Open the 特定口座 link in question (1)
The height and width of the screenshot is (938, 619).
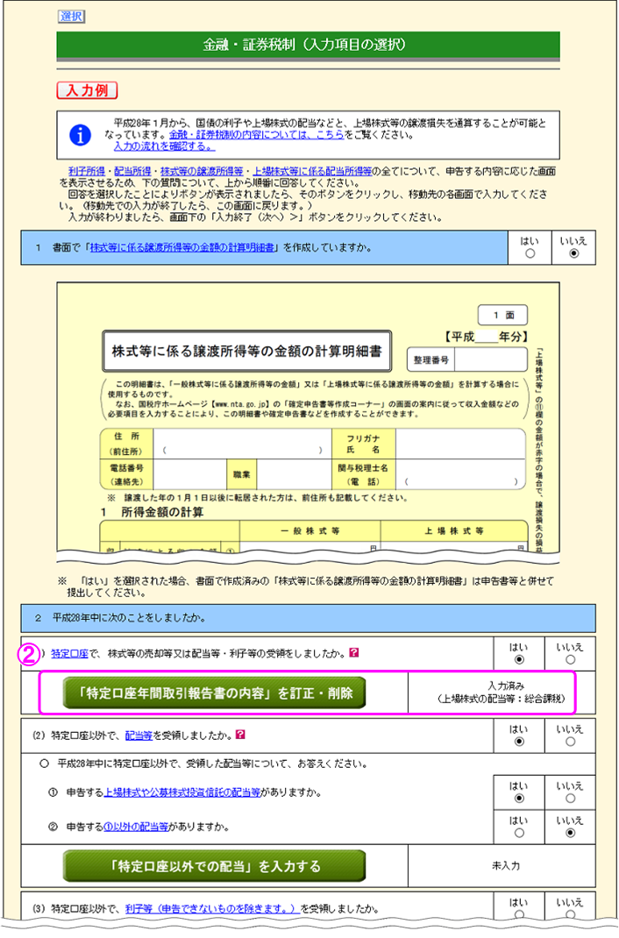[69, 654]
